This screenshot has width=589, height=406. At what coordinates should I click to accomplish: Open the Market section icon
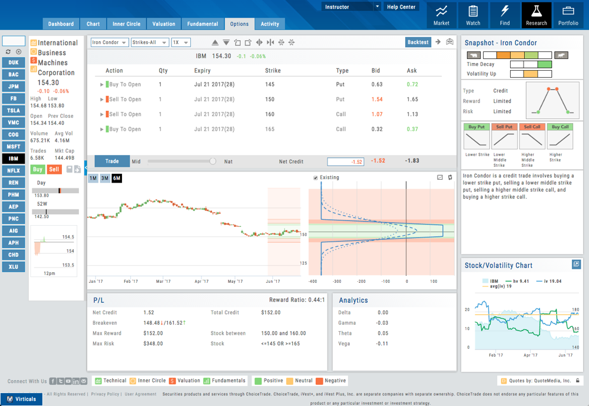[441, 15]
